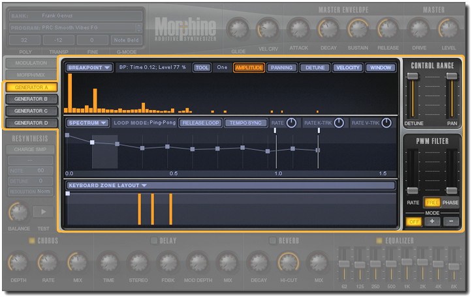Click the Control Range Detune slider
Viewport: 472px width, 297px height.
pos(413,76)
